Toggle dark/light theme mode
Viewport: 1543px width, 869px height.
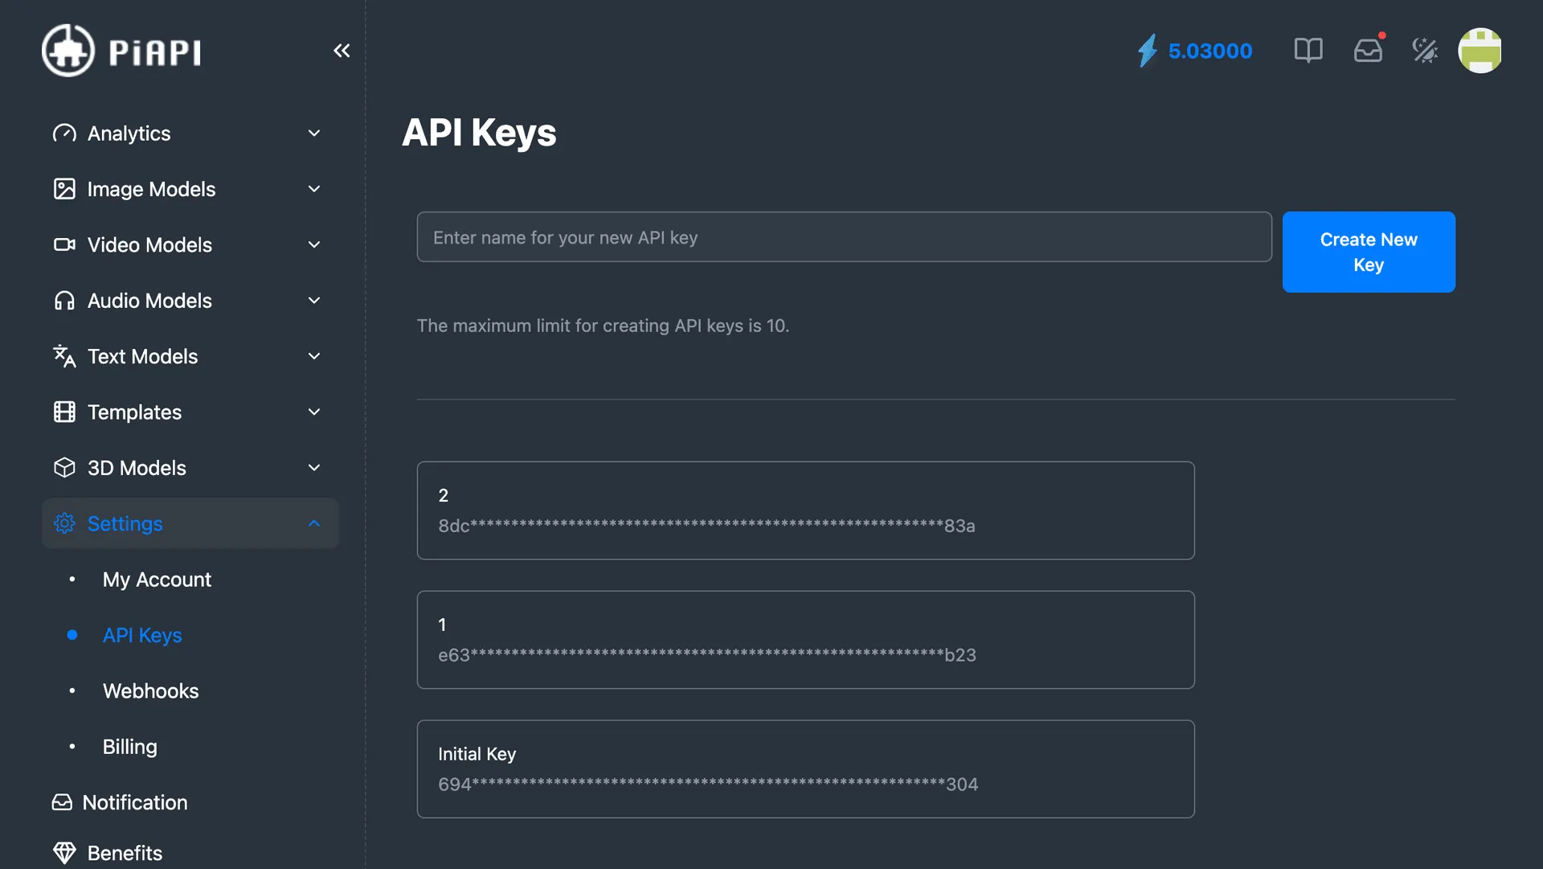click(1425, 50)
